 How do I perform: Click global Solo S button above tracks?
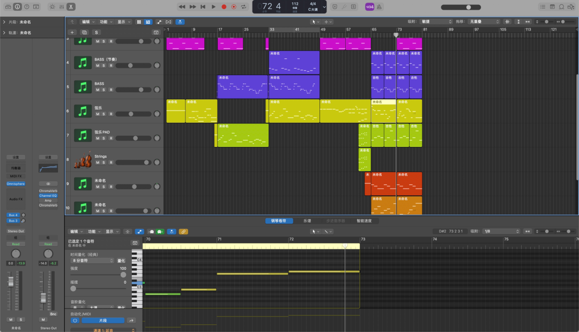96,33
